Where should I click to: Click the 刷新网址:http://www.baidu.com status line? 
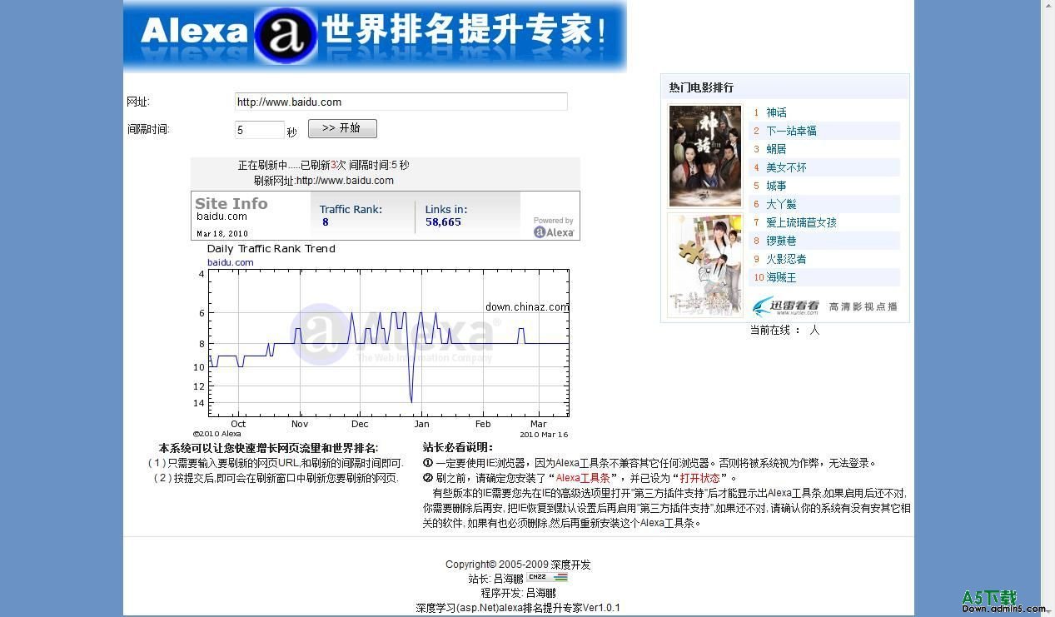pyautogui.click(x=324, y=180)
